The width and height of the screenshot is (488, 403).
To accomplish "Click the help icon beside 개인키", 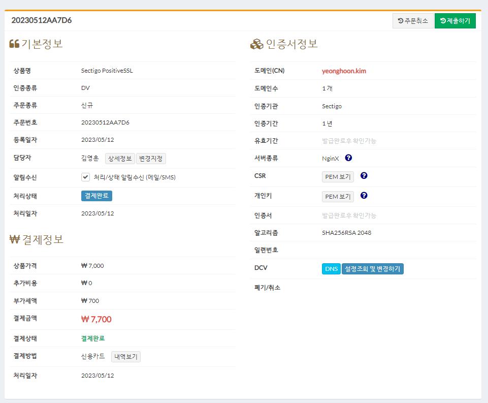I will click(x=364, y=195).
